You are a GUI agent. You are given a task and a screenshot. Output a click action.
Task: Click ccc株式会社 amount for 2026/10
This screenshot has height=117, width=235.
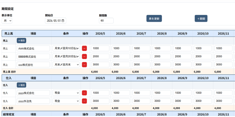[203, 65]
